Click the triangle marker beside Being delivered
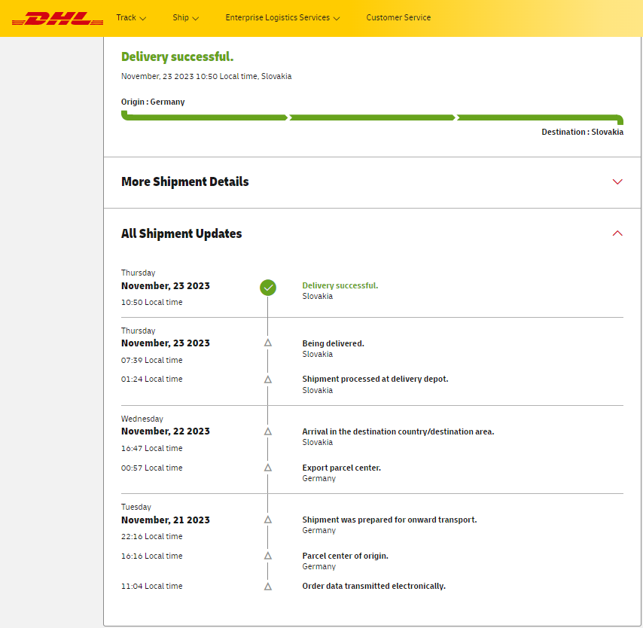 tap(268, 343)
